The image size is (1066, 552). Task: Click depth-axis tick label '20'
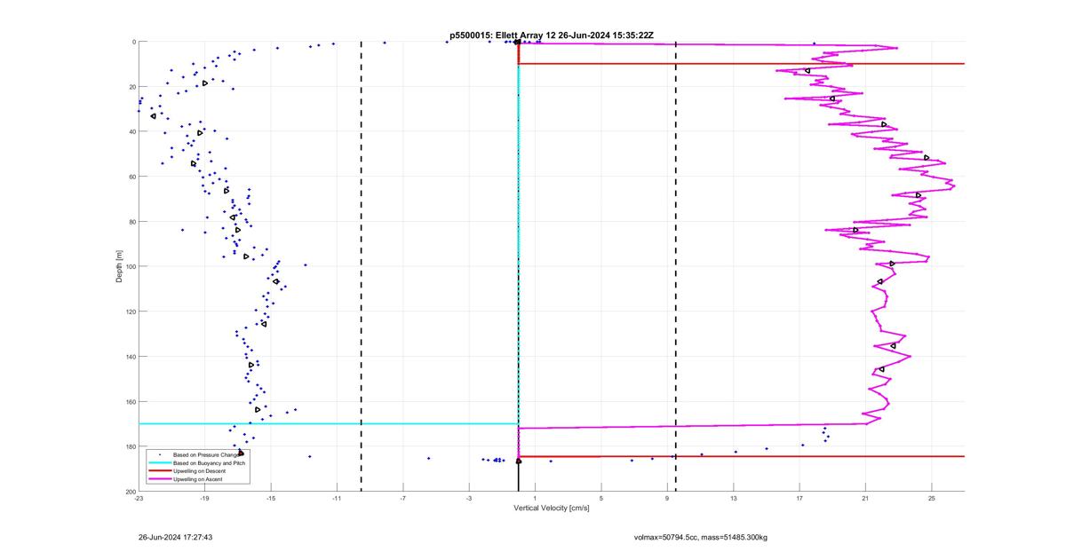[x=131, y=87]
